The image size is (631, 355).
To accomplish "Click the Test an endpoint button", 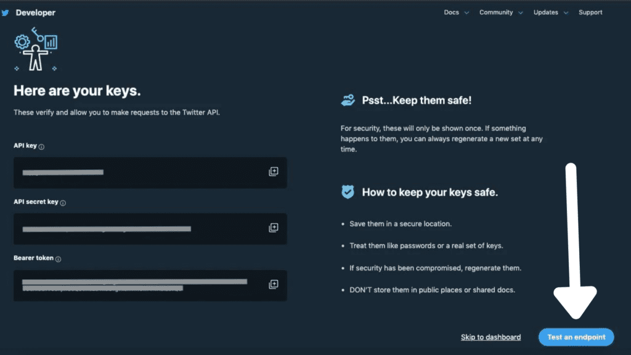I will point(576,337).
